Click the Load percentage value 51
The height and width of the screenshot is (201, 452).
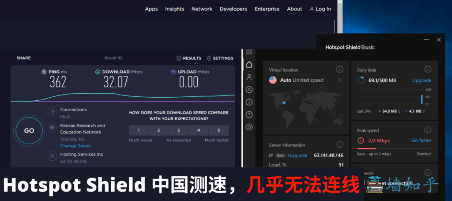click(341, 165)
